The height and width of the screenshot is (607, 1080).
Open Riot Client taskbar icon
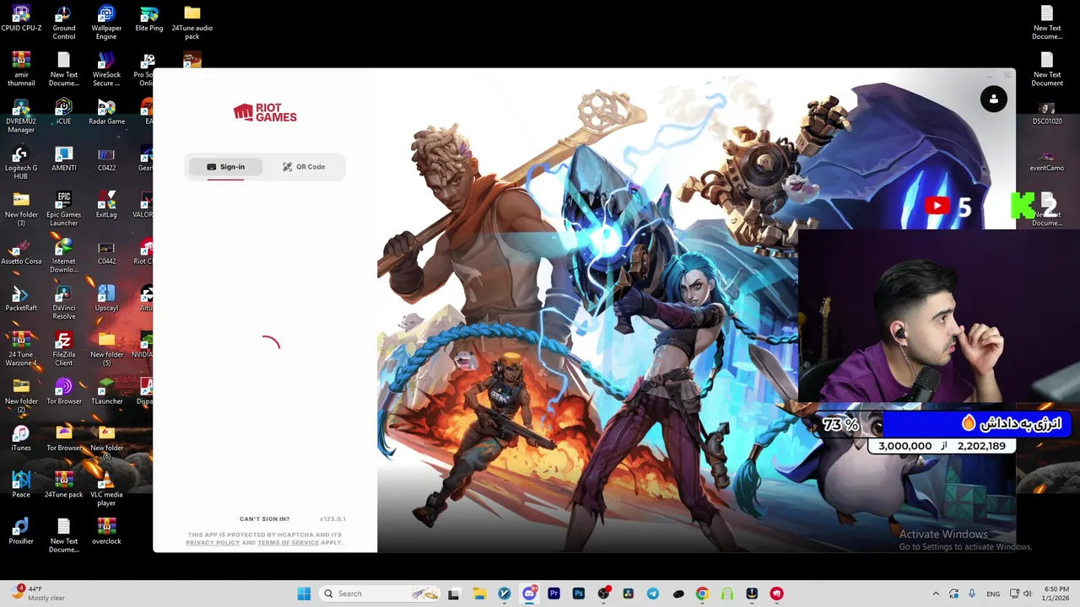[x=776, y=594]
